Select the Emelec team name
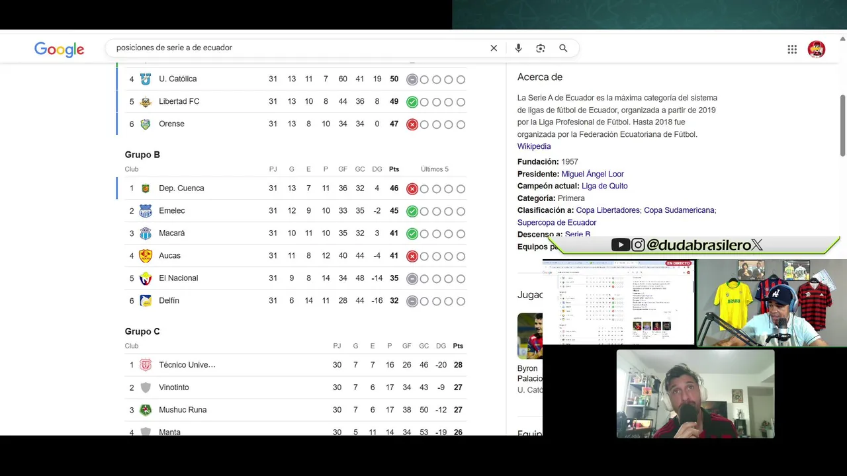Image resolution: width=847 pixels, height=476 pixels. 172,211
